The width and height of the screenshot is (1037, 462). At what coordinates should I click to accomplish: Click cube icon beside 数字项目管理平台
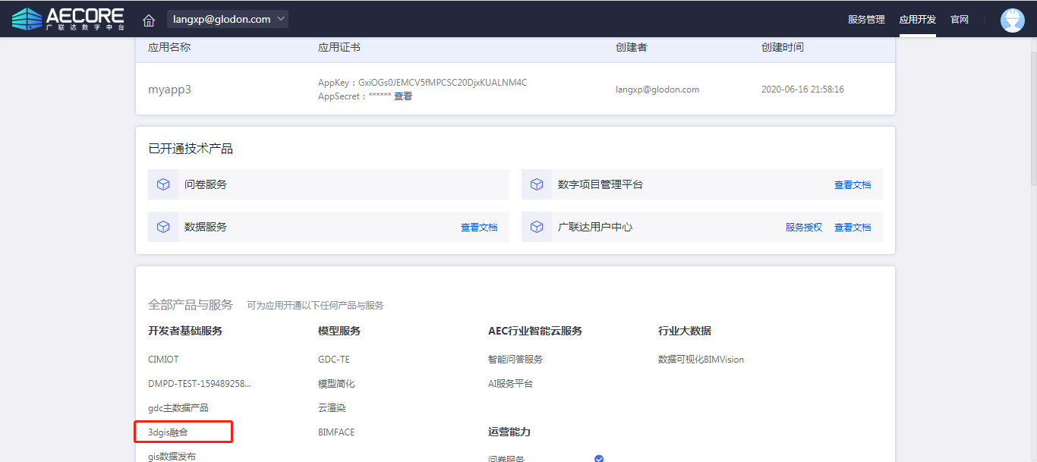[x=537, y=184]
